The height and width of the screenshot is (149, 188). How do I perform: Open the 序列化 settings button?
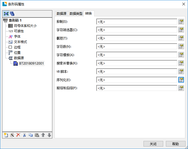click(x=181, y=80)
